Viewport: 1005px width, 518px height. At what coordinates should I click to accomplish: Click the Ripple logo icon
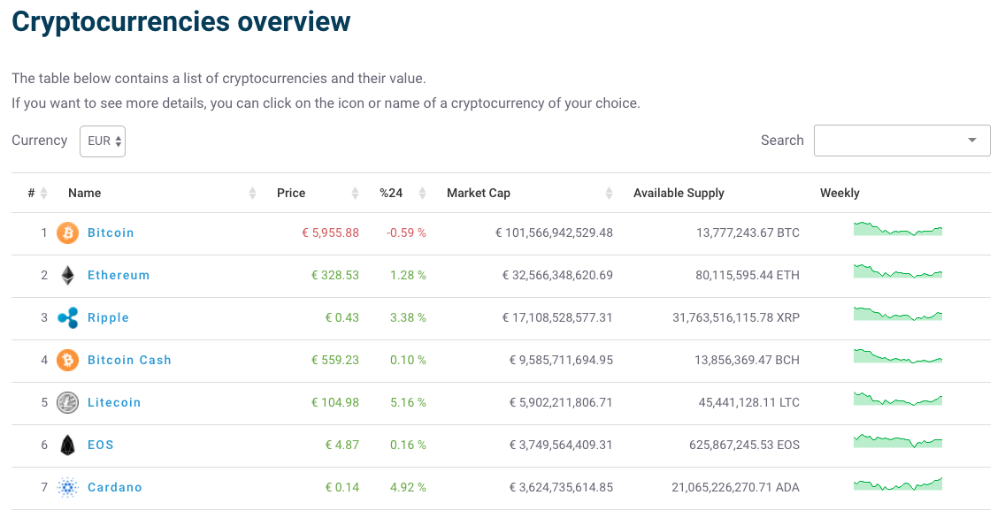click(x=67, y=317)
